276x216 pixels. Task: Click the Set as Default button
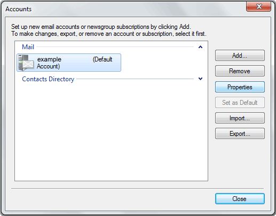tap(240, 103)
